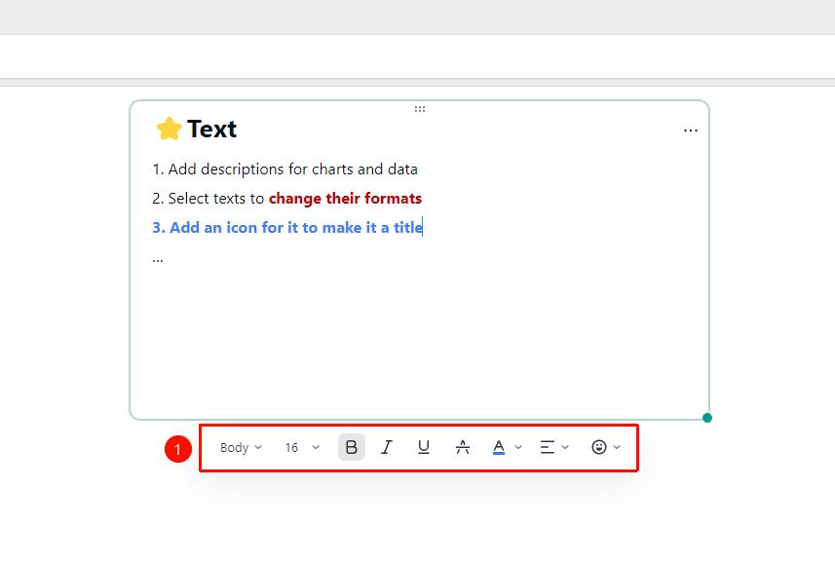
Task: Toggle bold formatting
Action: [x=352, y=447]
